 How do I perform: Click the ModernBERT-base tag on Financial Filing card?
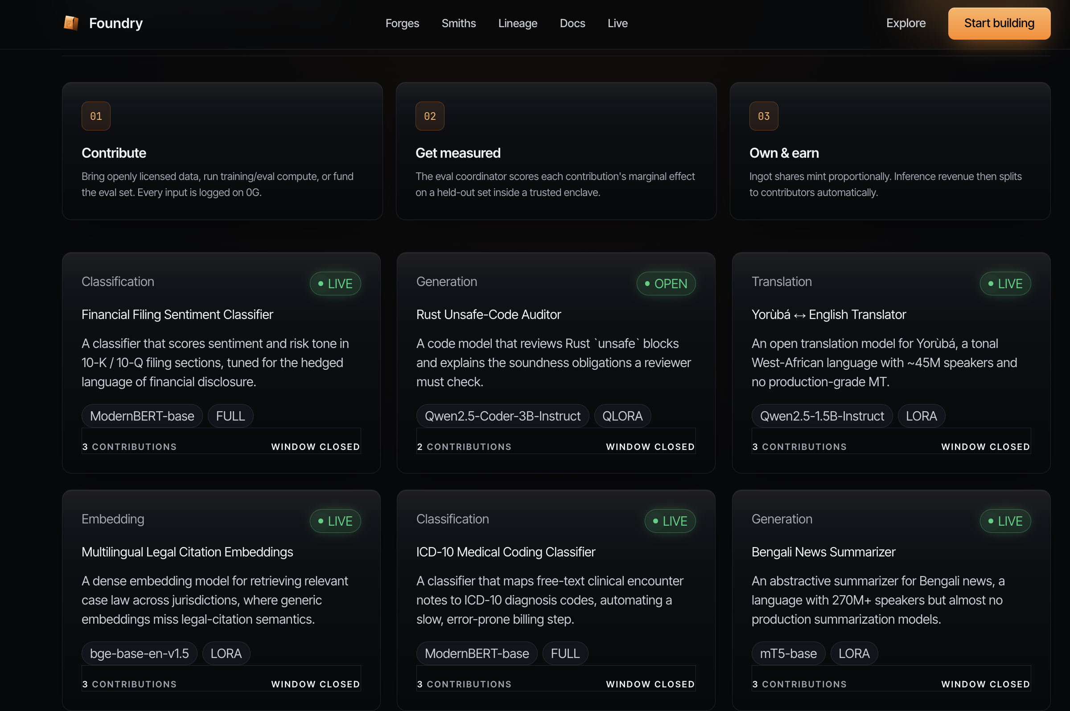(x=142, y=416)
